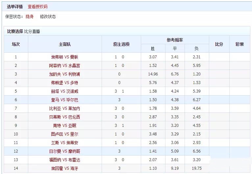Open match 埃弗顿 VS 曼联

pos(64,57)
